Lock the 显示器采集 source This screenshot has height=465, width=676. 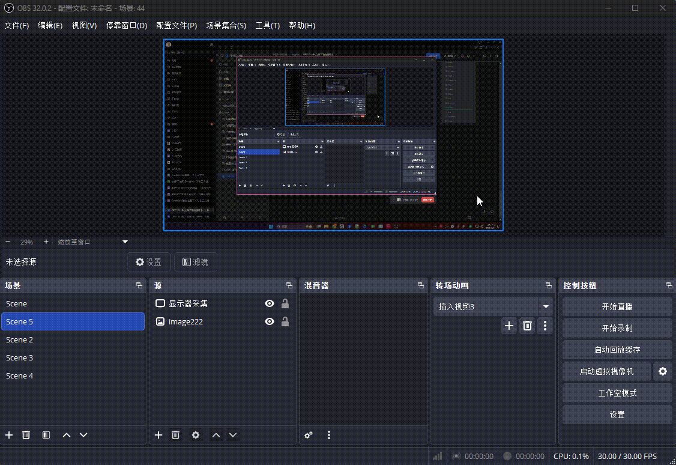(x=285, y=303)
